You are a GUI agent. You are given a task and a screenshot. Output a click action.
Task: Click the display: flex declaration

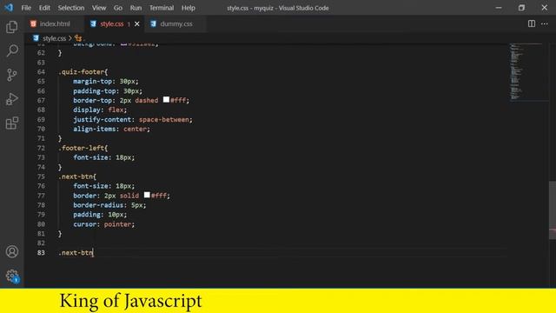pos(100,110)
